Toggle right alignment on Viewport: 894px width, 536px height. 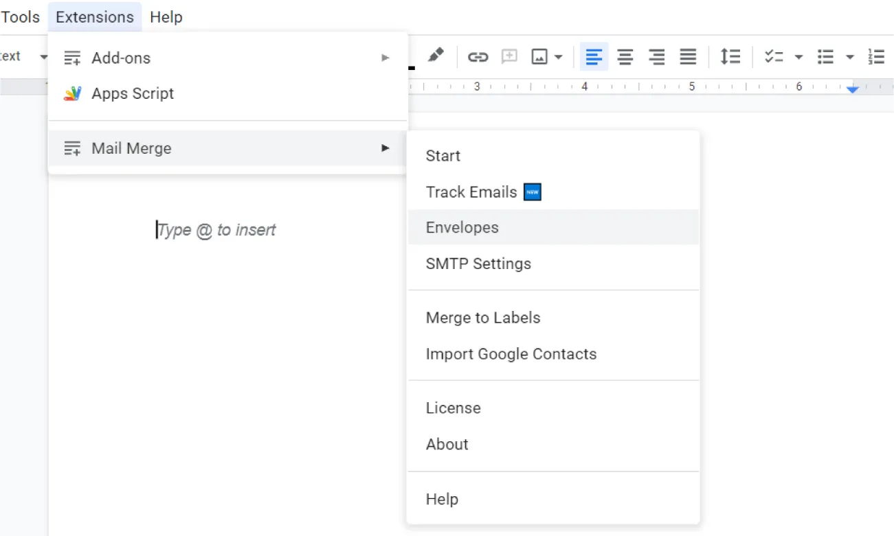pos(656,57)
